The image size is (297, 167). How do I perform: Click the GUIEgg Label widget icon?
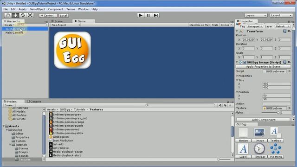[243, 148]
